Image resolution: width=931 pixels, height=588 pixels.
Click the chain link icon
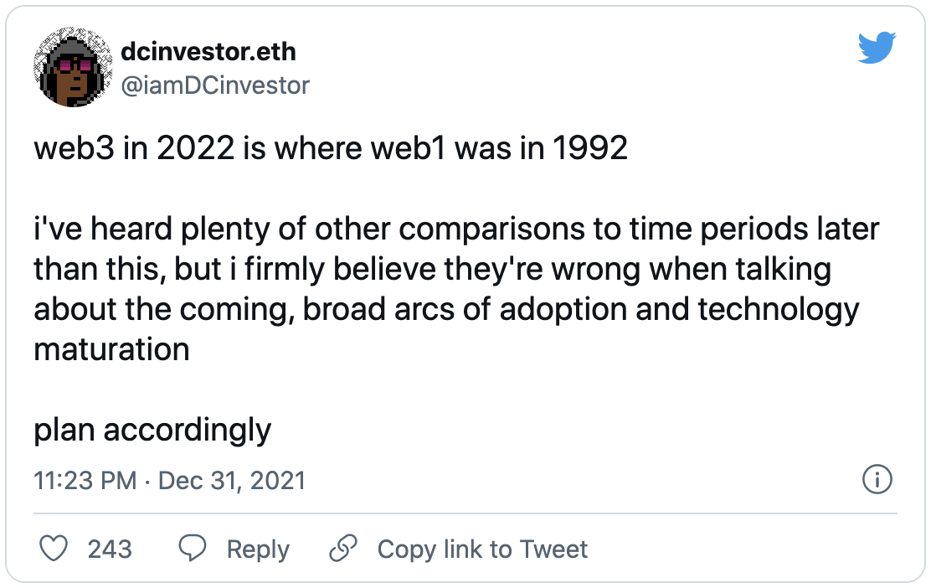click(343, 549)
